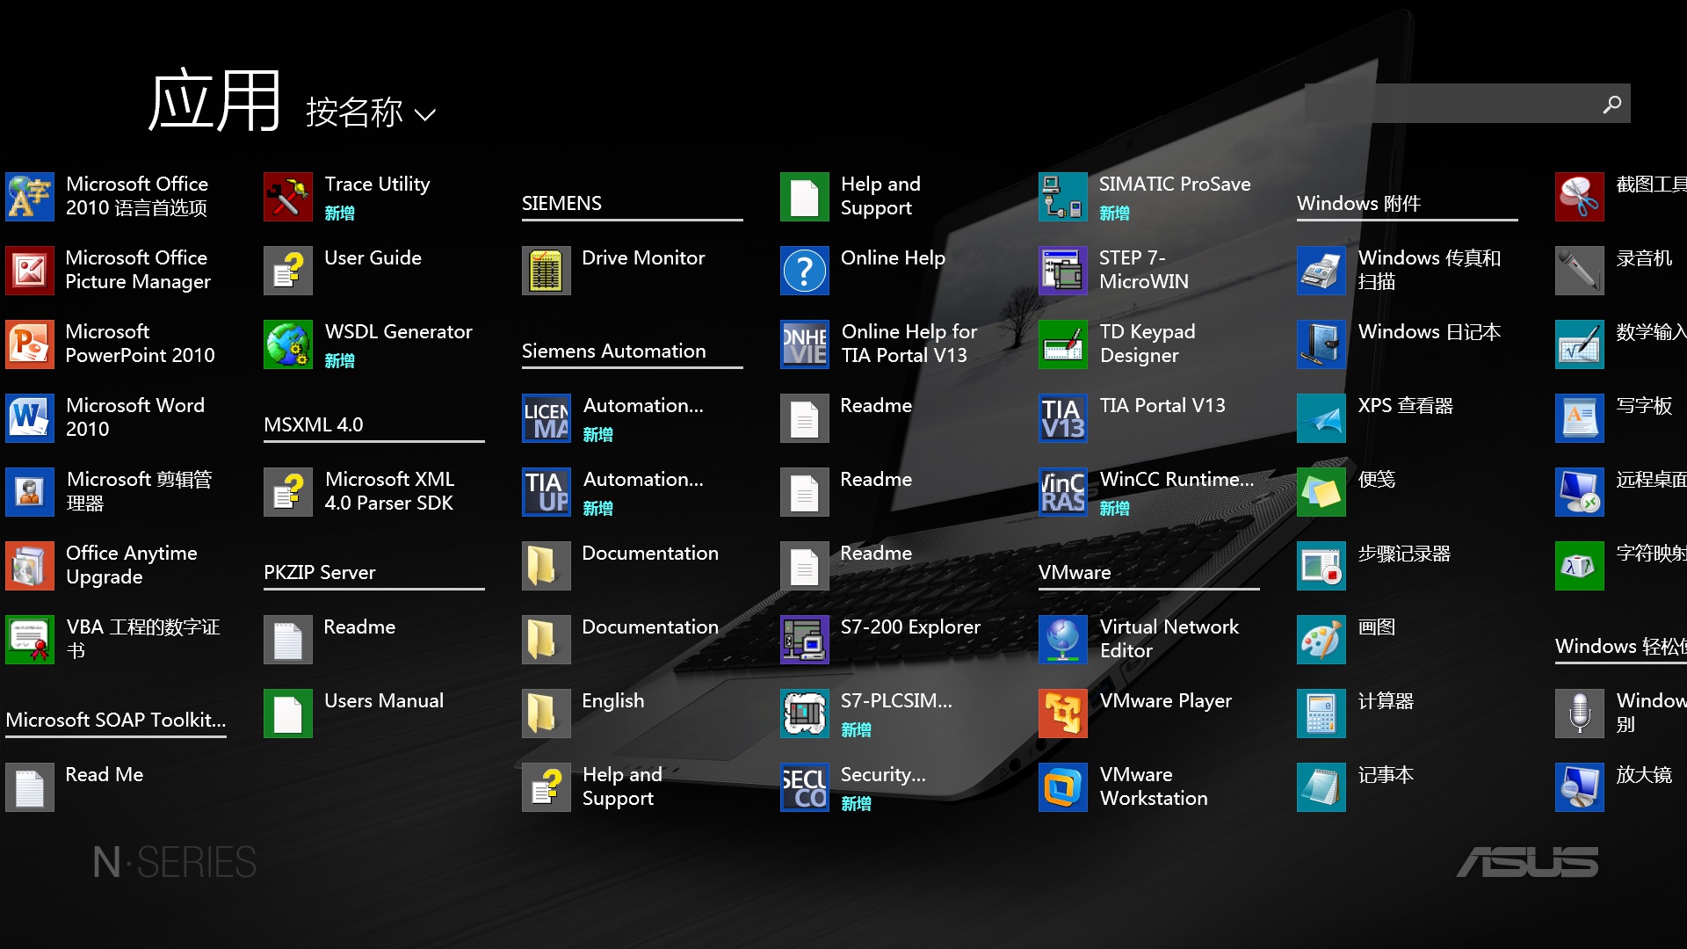Open SIMATIC ProSave icon
The width and height of the screenshot is (1687, 949).
[x=1062, y=197]
